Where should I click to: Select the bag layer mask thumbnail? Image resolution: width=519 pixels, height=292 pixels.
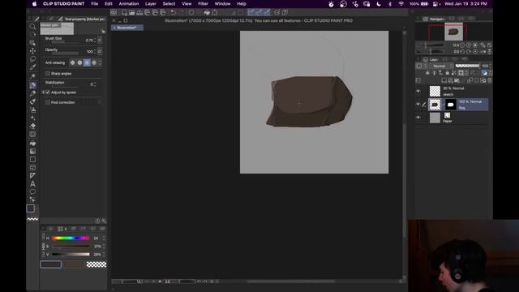(x=450, y=105)
